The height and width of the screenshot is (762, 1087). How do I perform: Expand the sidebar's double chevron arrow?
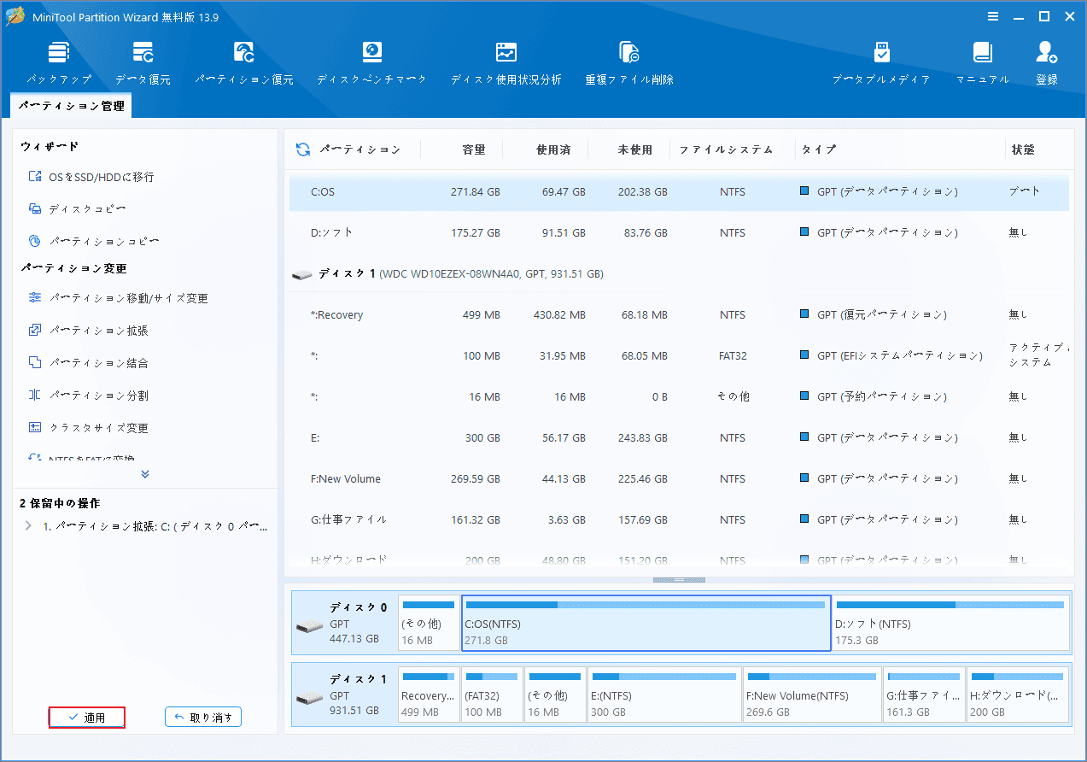coord(145,474)
